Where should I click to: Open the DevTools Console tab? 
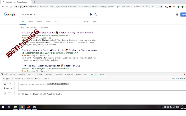22,74
